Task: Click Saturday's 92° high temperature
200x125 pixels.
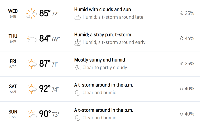Action: tap(45, 89)
